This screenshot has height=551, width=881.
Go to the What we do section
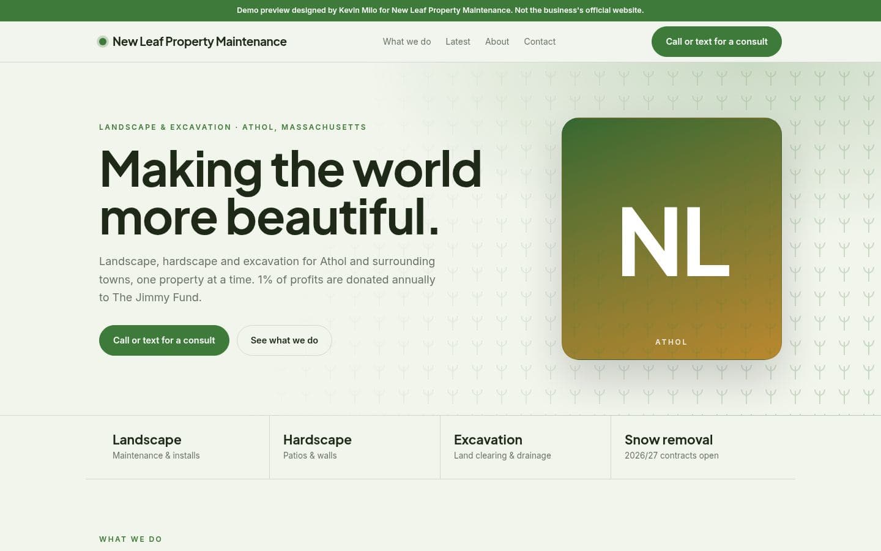(407, 42)
